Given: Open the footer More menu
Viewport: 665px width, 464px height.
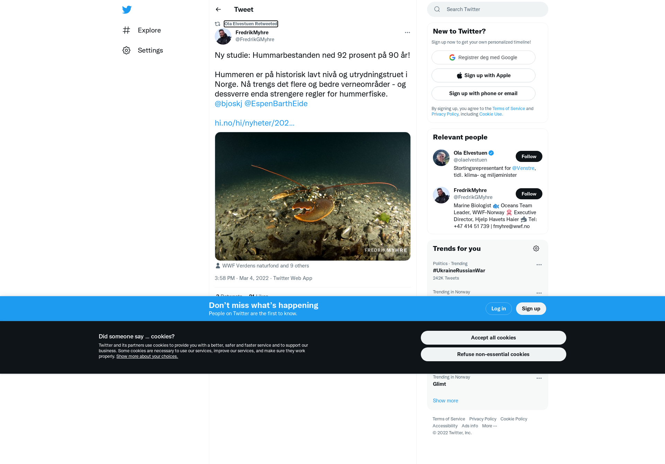Looking at the screenshot, I should 489,426.
